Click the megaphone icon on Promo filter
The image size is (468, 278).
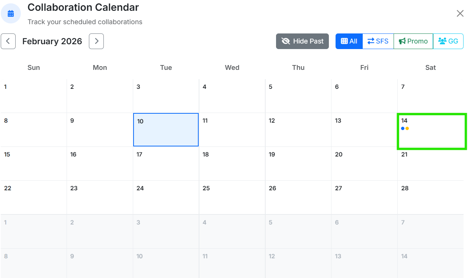tap(402, 41)
